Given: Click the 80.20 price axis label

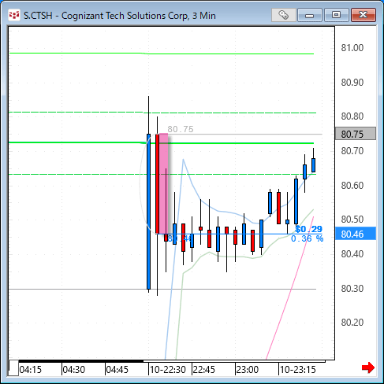Looking at the screenshot, I should pos(352,323).
